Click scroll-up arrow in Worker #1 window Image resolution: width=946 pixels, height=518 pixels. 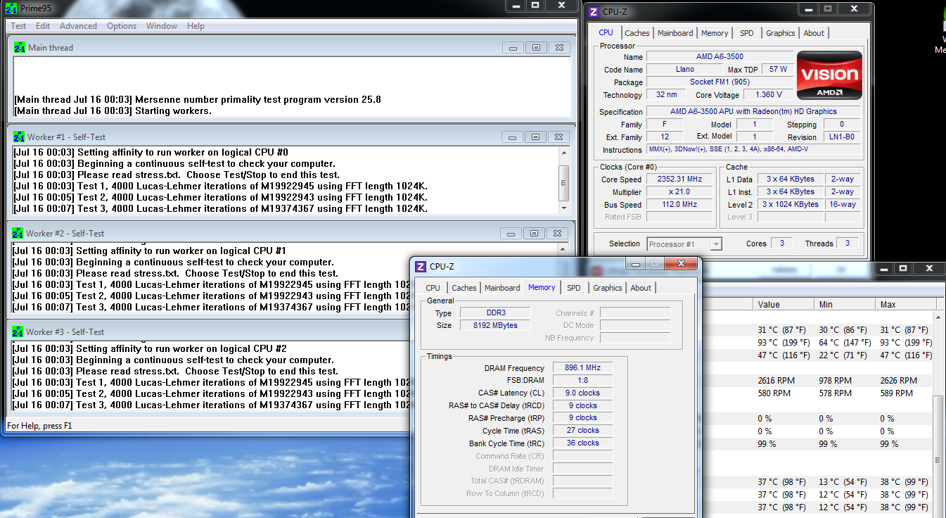[563, 153]
